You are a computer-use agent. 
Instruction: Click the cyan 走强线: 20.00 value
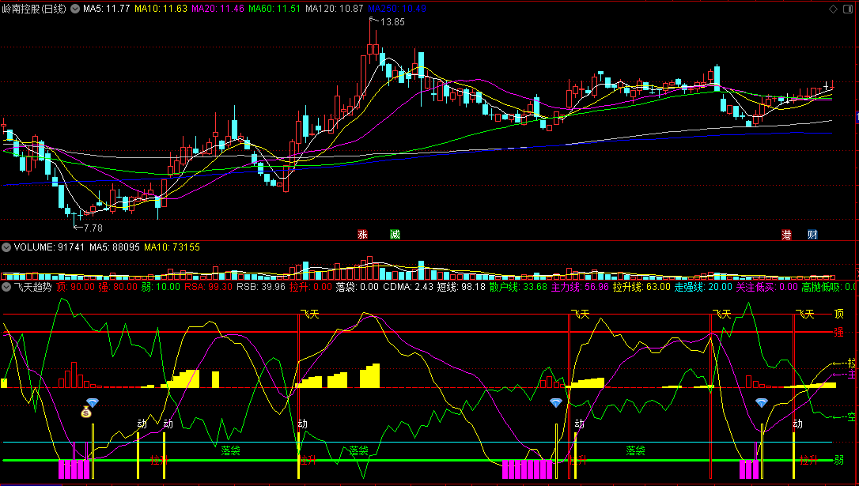tap(703, 287)
